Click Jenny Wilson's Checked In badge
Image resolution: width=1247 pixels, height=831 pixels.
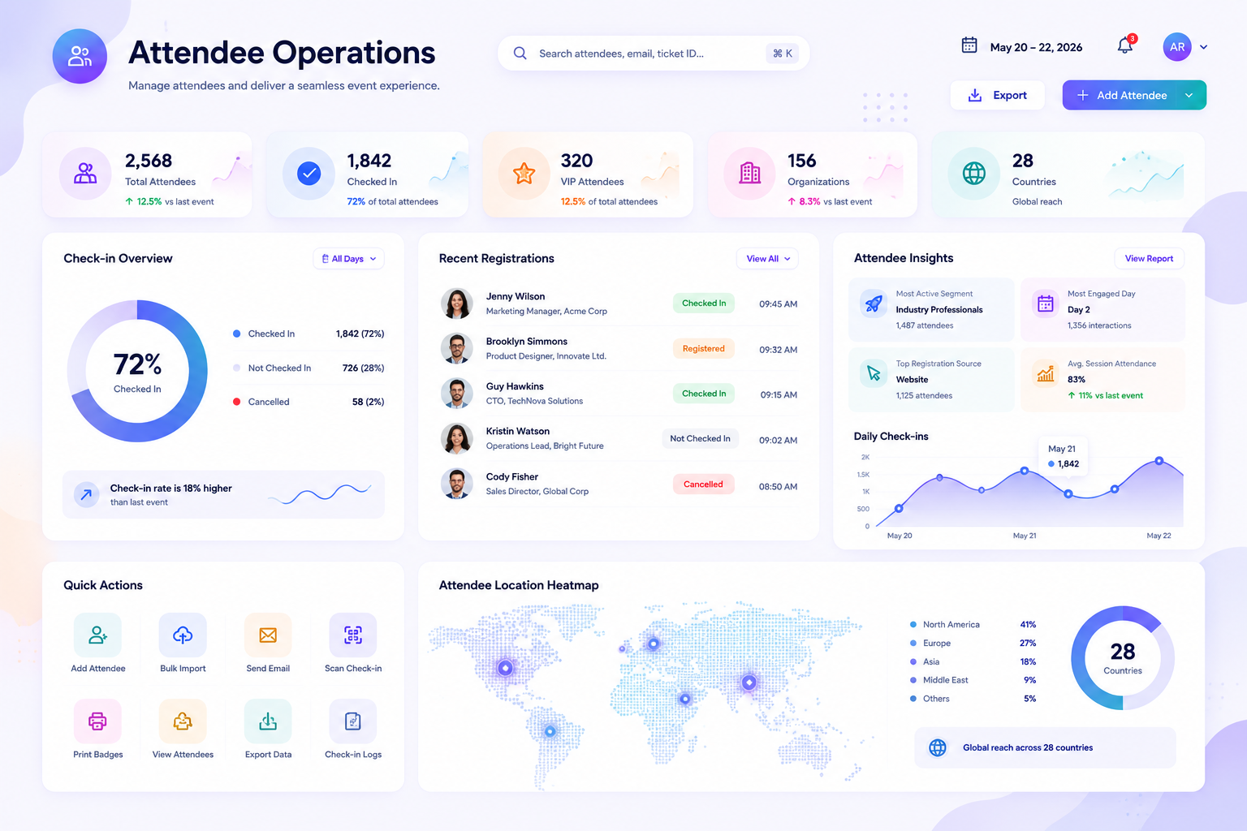(x=704, y=304)
